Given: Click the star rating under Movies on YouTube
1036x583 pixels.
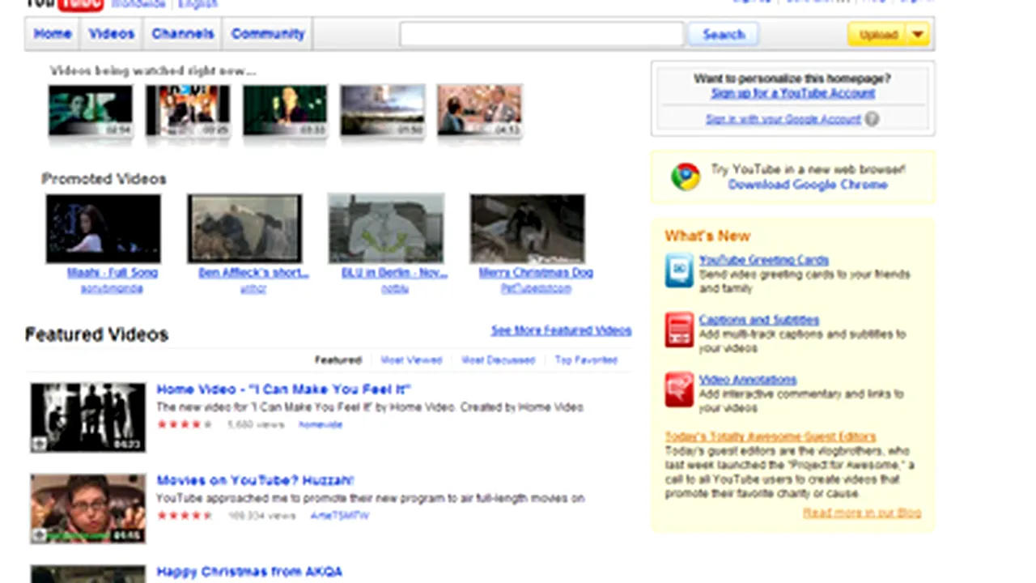Looking at the screenshot, I should pos(185,515).
